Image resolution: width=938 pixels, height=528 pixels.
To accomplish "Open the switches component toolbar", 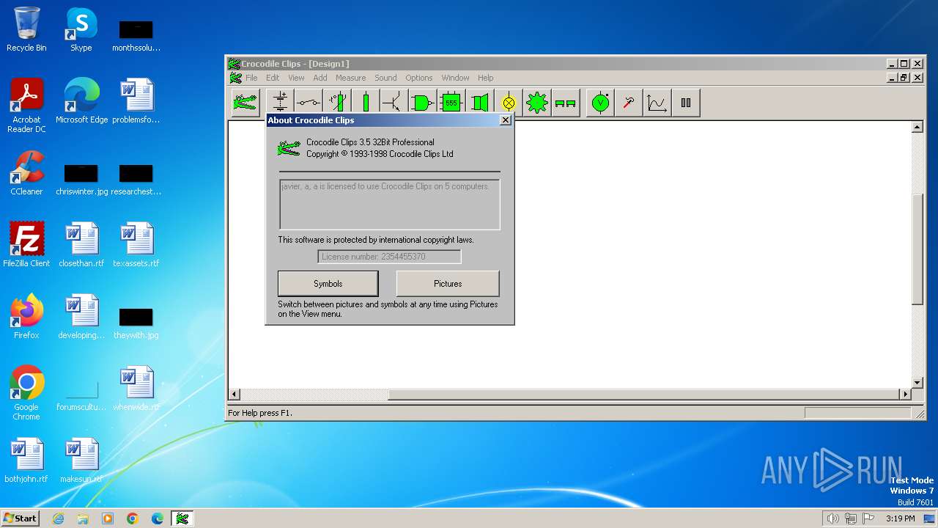I will coord(309,103).
